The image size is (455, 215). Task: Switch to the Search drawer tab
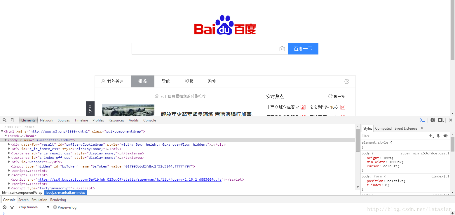tap(23, 200)
